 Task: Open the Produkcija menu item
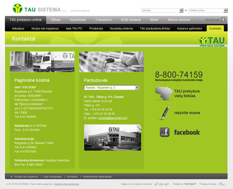coord(96,29)
